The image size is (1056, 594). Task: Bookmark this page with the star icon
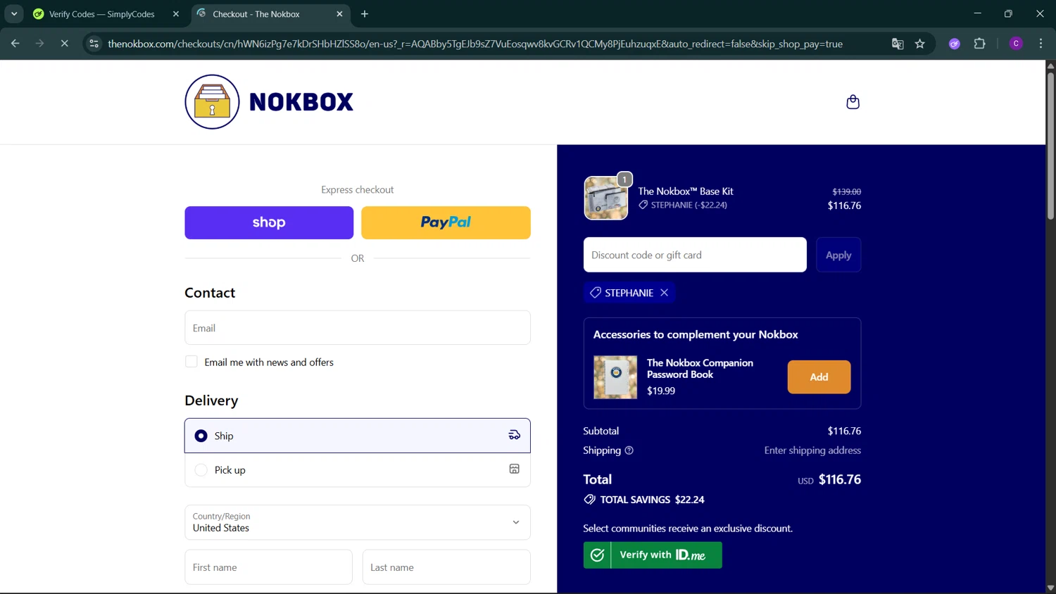click(x=919, y=44)
